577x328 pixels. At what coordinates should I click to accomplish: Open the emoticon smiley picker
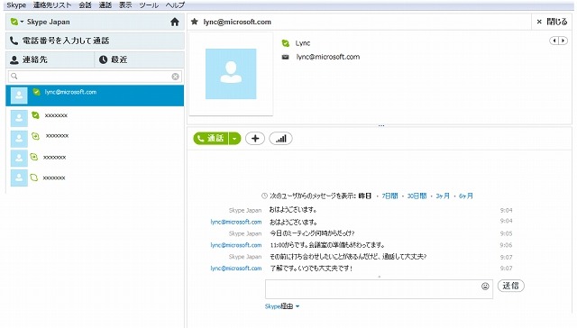[485, 286]
